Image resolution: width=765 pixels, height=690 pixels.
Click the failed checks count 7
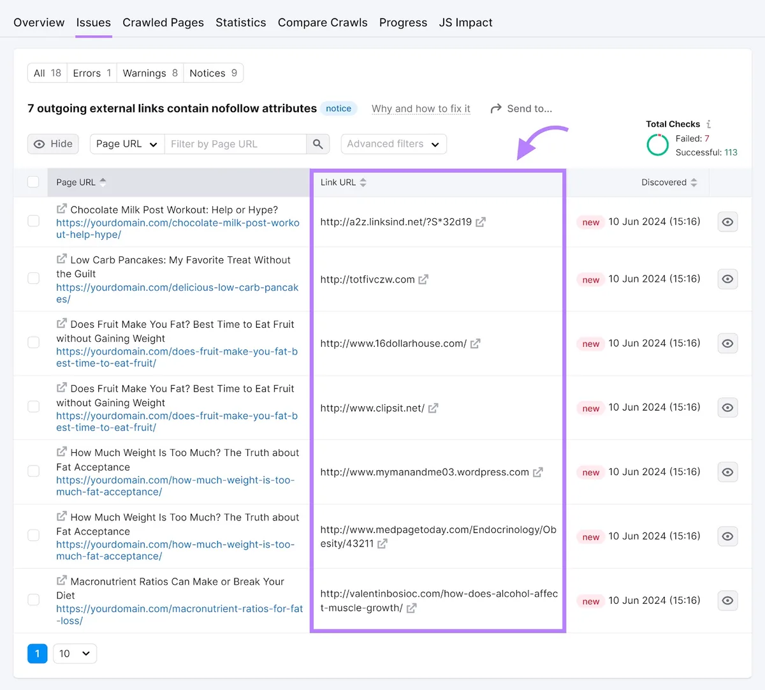(x=707, y=138)
